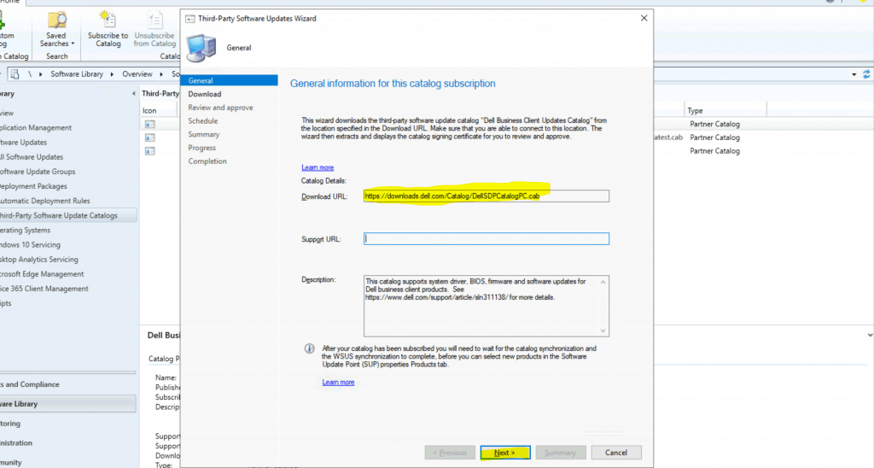Select Automatic Deployment Rules node
Viewport: 874px width, 468px height.
point(44,201)
